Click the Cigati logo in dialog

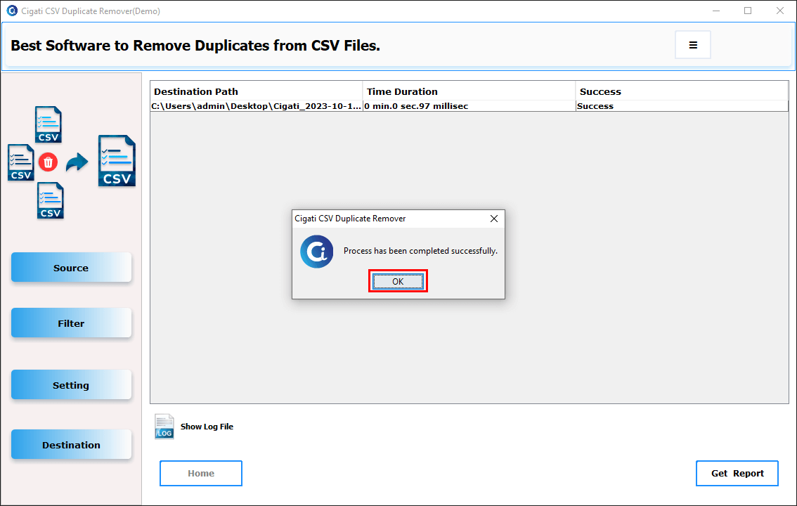[317, 252]
